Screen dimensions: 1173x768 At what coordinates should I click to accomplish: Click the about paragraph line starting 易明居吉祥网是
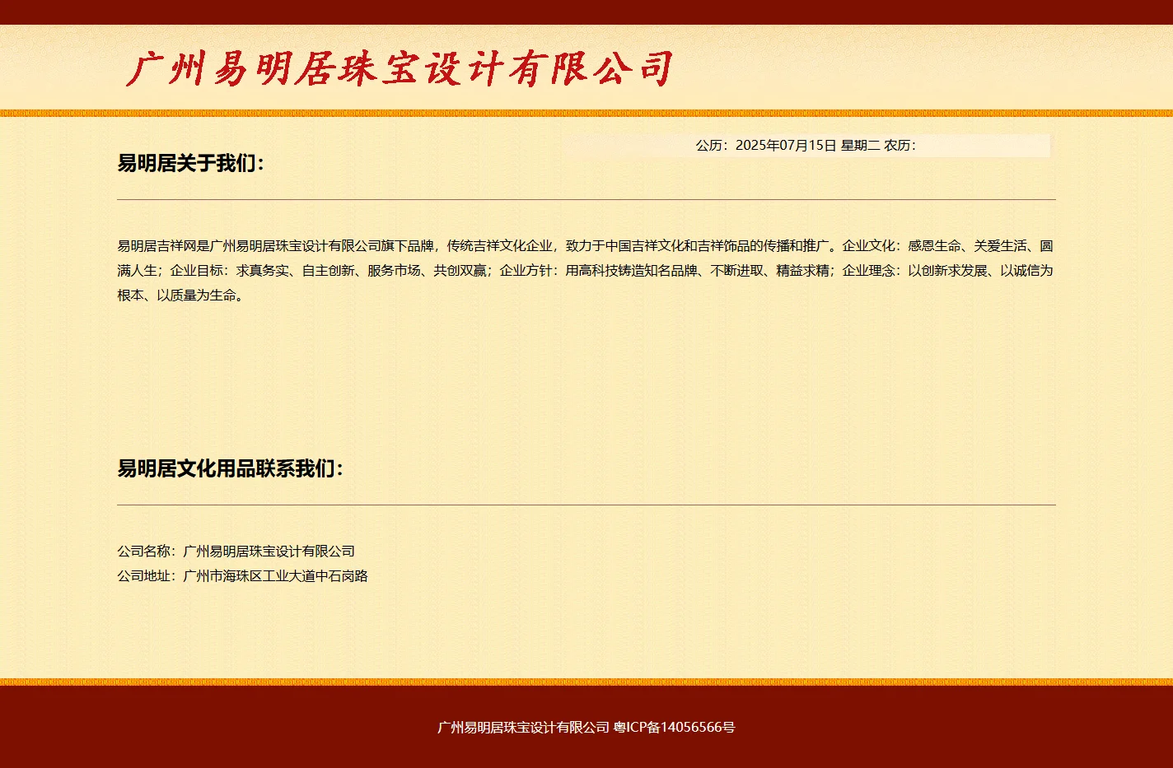point(585,245)
